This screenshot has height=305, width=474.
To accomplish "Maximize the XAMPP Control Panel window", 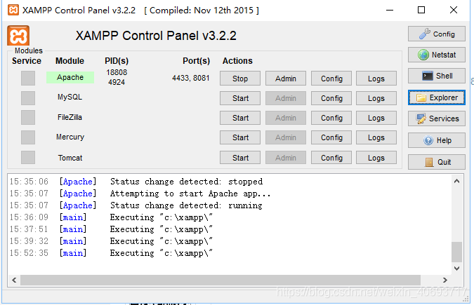I will 421,10.
